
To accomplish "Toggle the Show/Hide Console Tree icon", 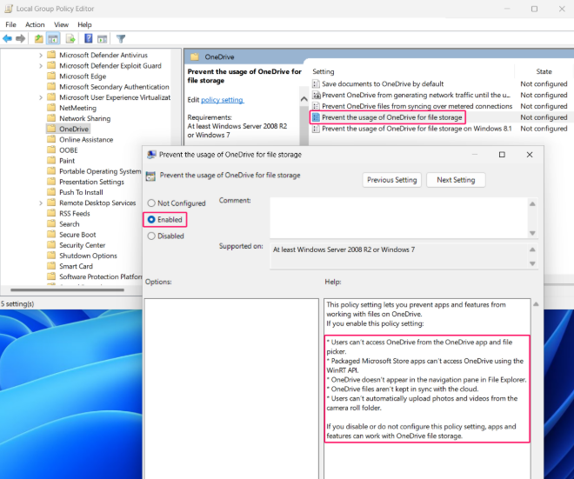I will point(53,38).
